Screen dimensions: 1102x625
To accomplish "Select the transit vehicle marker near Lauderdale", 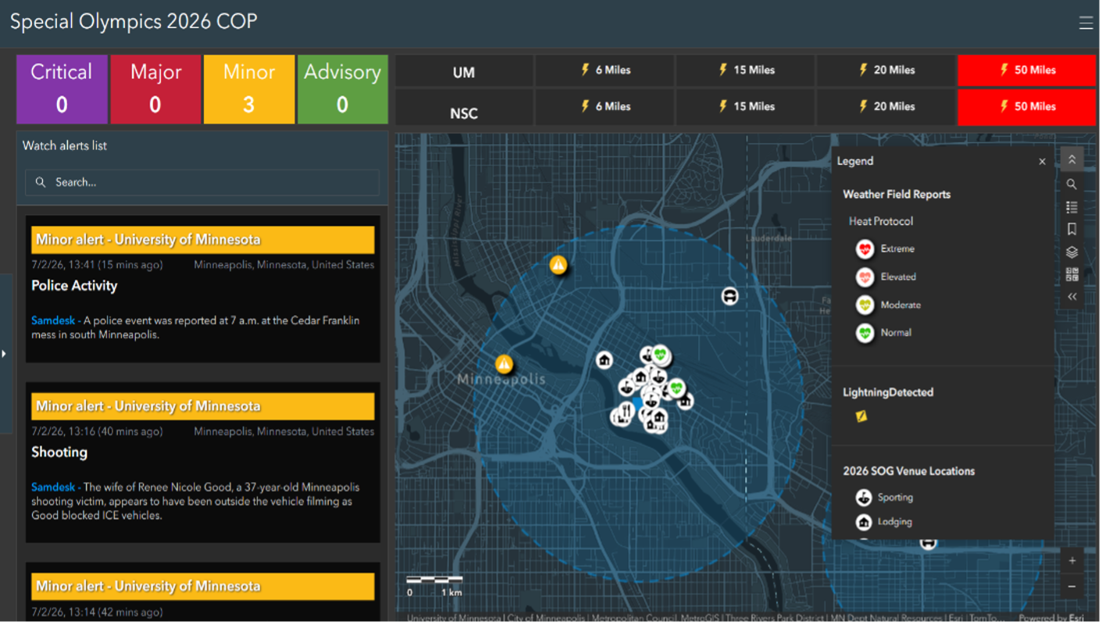I will [x=729, y=296].
